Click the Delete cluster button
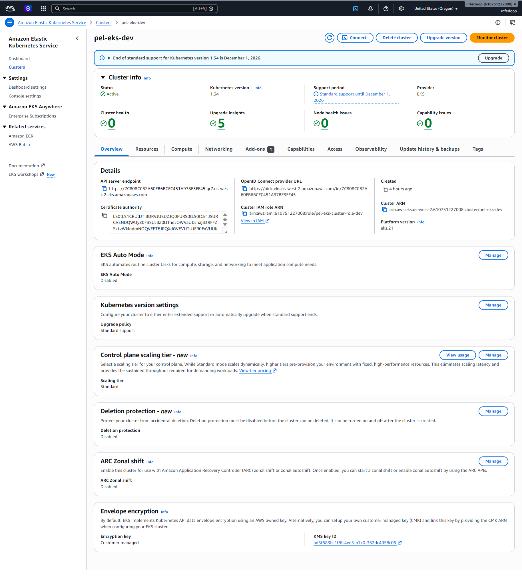This screenshot has width=522, height=580. pyautogui.click(x=396, y=38)
